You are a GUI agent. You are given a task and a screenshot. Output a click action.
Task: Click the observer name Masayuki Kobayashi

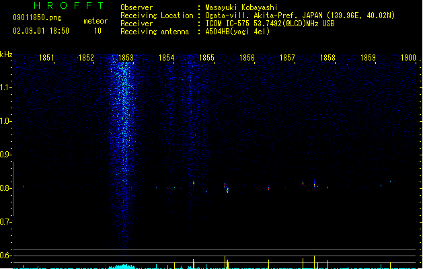click(x=241, y=7)
